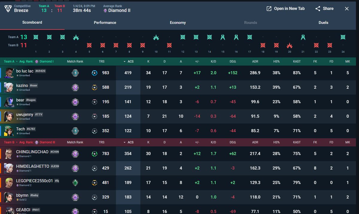This screenshot has width=359, height=214.
Task: Click bear agent avatar
Action: (8, 102)
